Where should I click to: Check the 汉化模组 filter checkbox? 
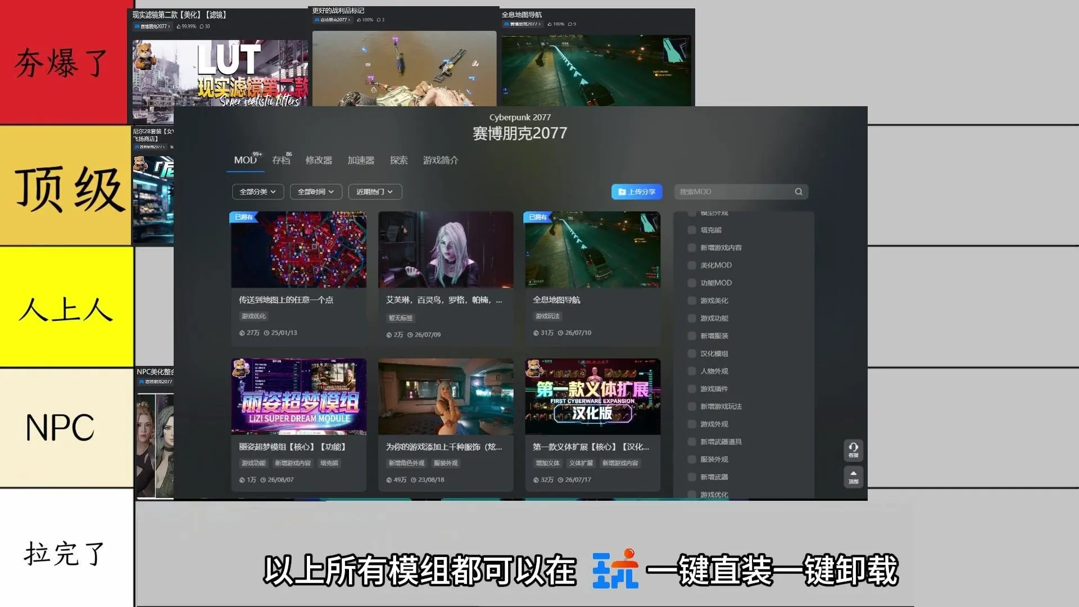click(692, 354)
